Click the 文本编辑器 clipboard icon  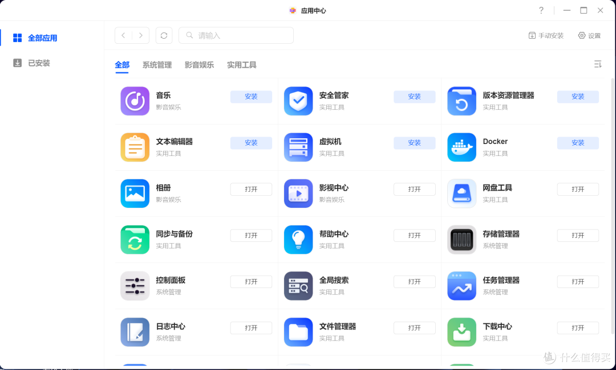tap(135, 147)
